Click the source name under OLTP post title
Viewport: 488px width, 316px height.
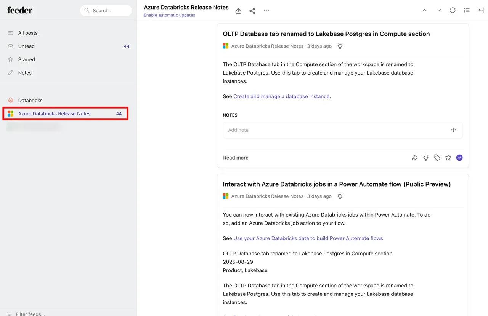(267, 46)
